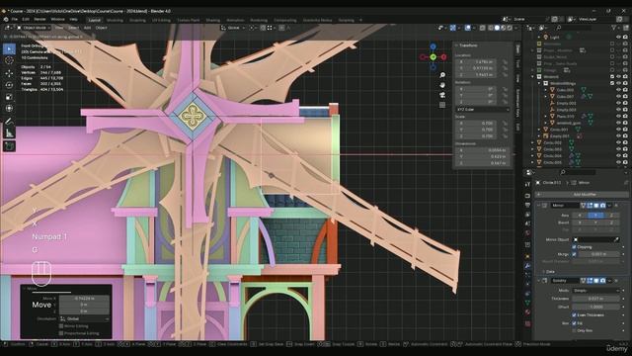Collapse the Mirror modifier panel
The width and height of the screenshot is (632, 356).
[x=539, y=206]
